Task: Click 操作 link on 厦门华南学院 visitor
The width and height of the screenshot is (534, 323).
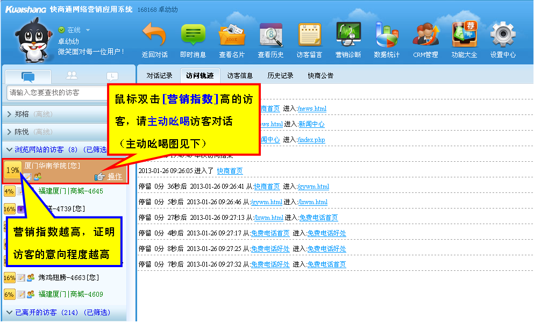Action: tap(115, 176)
